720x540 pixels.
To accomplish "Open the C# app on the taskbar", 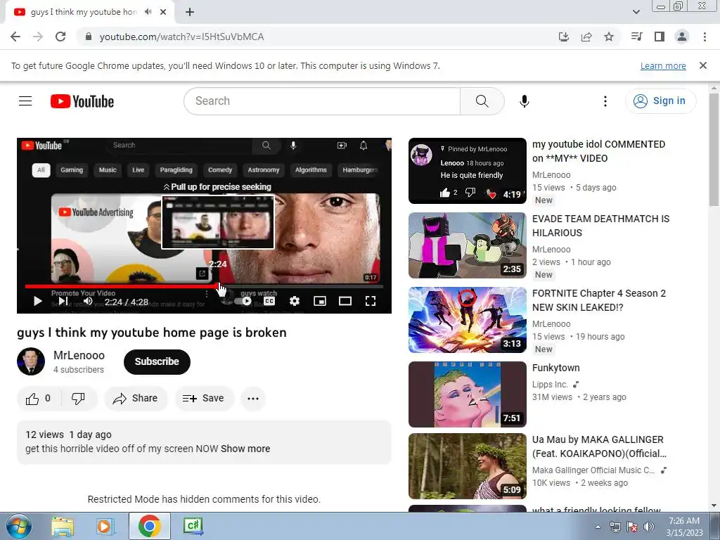I will (x=193, y=526).
